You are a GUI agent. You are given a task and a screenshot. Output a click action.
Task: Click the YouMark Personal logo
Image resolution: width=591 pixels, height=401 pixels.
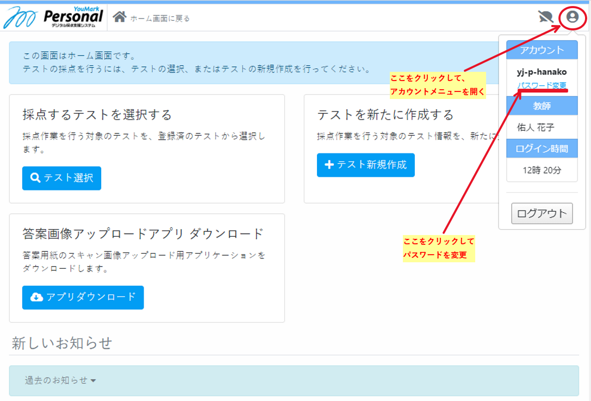coord(53,16)
